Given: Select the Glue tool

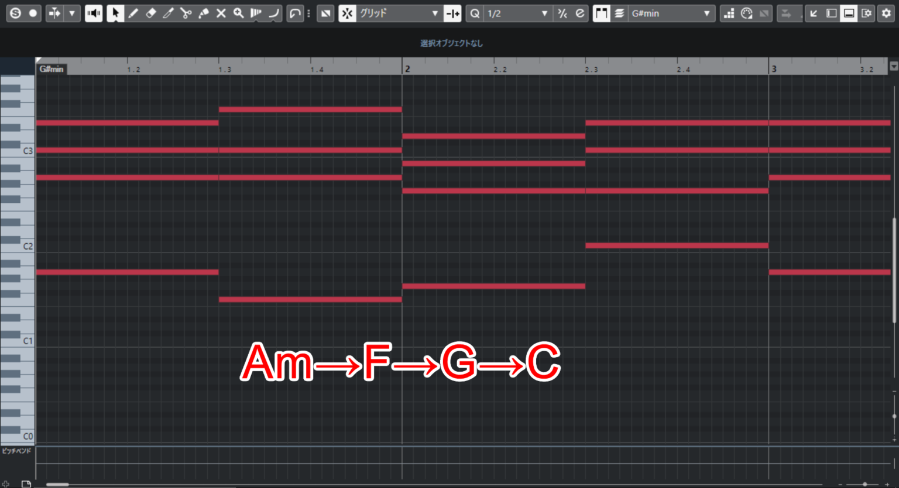Looking at the screenshot, I should coord(203,13).
